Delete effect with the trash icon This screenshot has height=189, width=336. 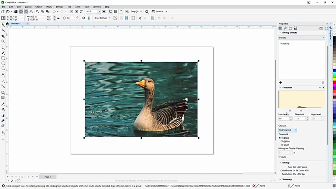(323, 82)
